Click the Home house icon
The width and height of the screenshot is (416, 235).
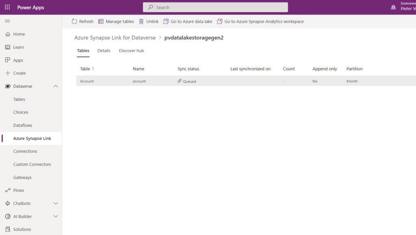point(8,34)
